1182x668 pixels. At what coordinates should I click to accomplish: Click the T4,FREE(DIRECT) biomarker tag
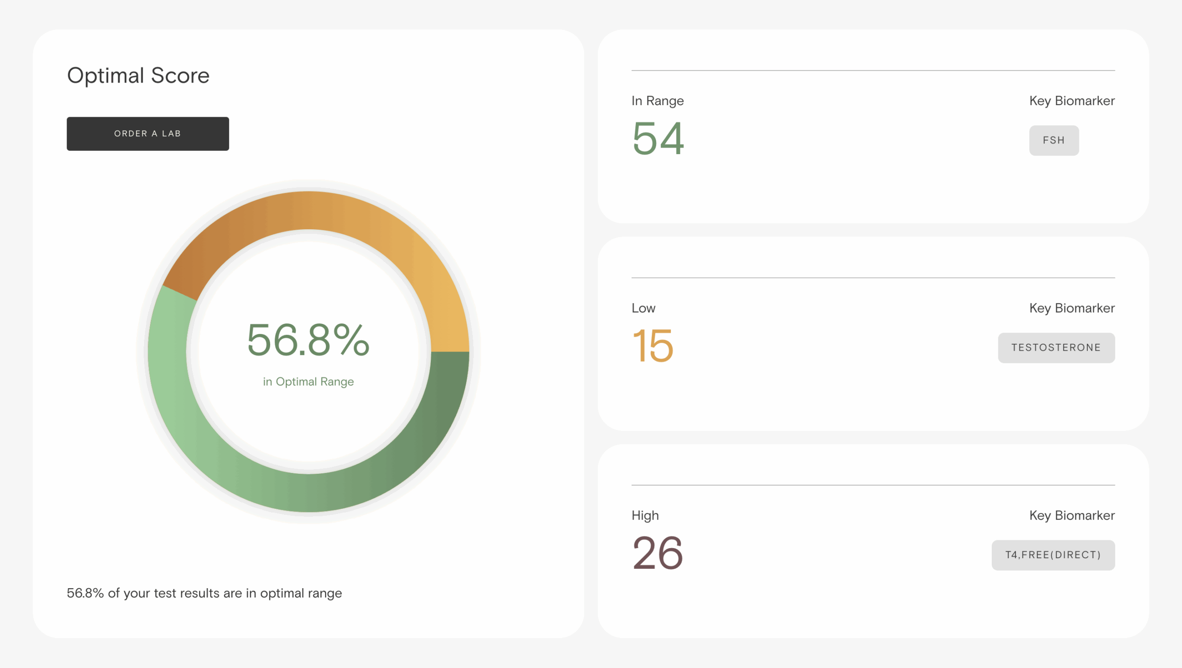[1053, 555]
